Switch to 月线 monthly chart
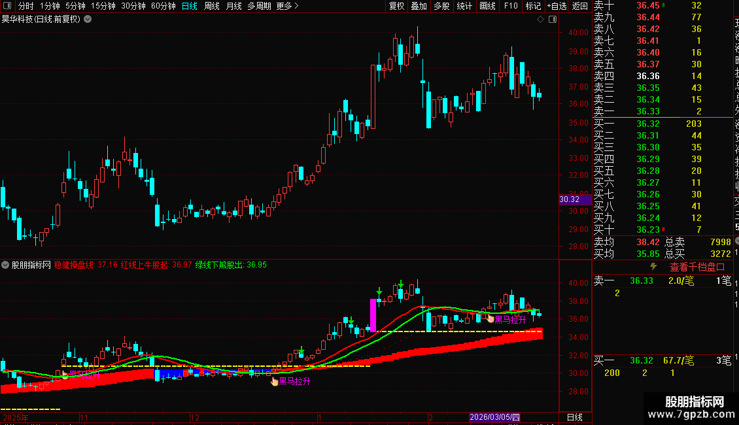This screenshot has height=425, width=739. [233, 6]
